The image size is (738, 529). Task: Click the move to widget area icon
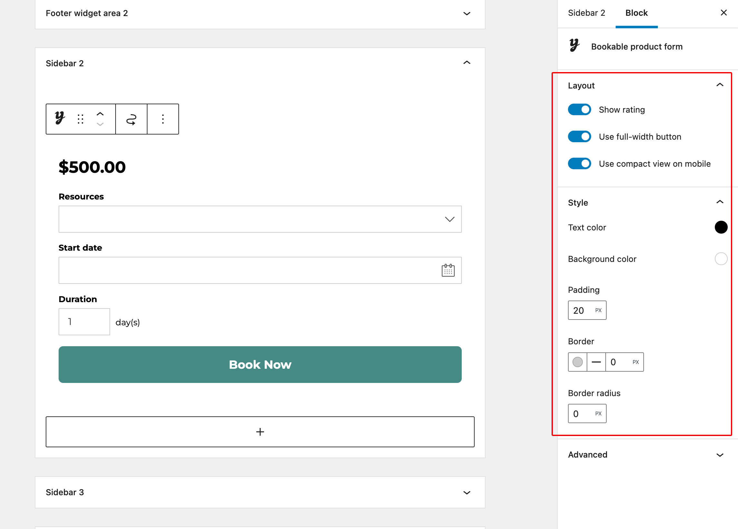(x=131, y=119)
